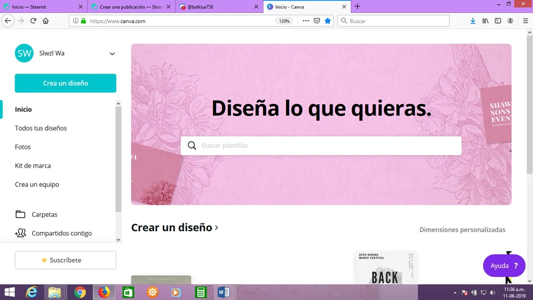
Task: Open the Firefox library icon
Action: point(485,21)
